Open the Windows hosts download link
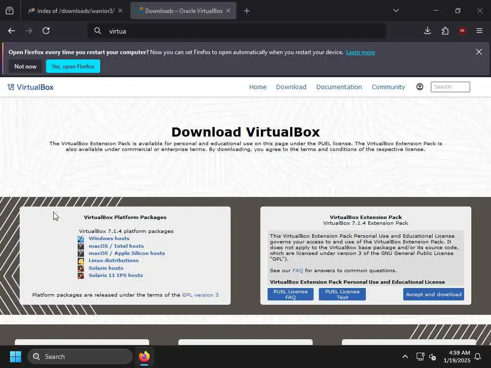This screenshot has width=491, height=368. pos(109,239)
